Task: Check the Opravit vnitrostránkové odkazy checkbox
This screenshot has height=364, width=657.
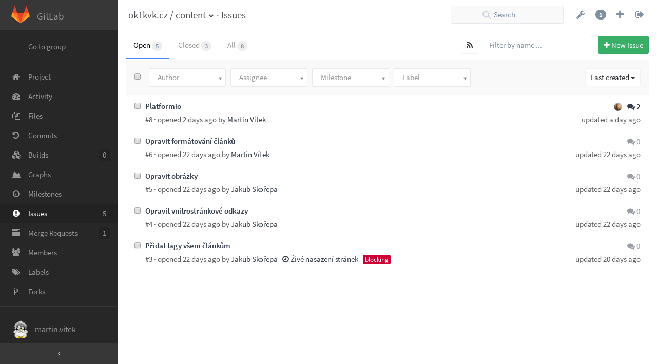Action: [138, 210]
